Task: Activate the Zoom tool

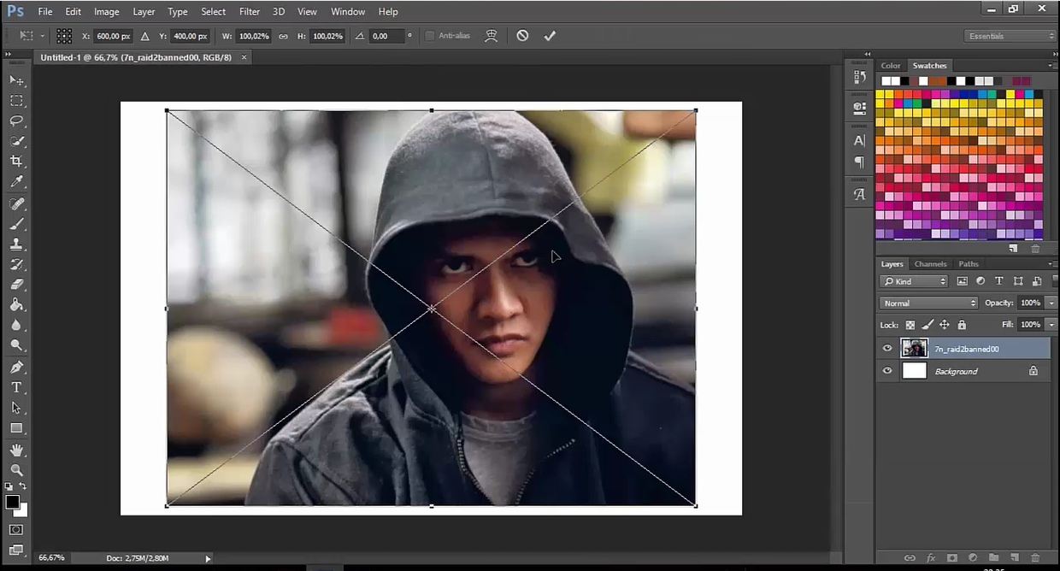Action: point(16,470)
